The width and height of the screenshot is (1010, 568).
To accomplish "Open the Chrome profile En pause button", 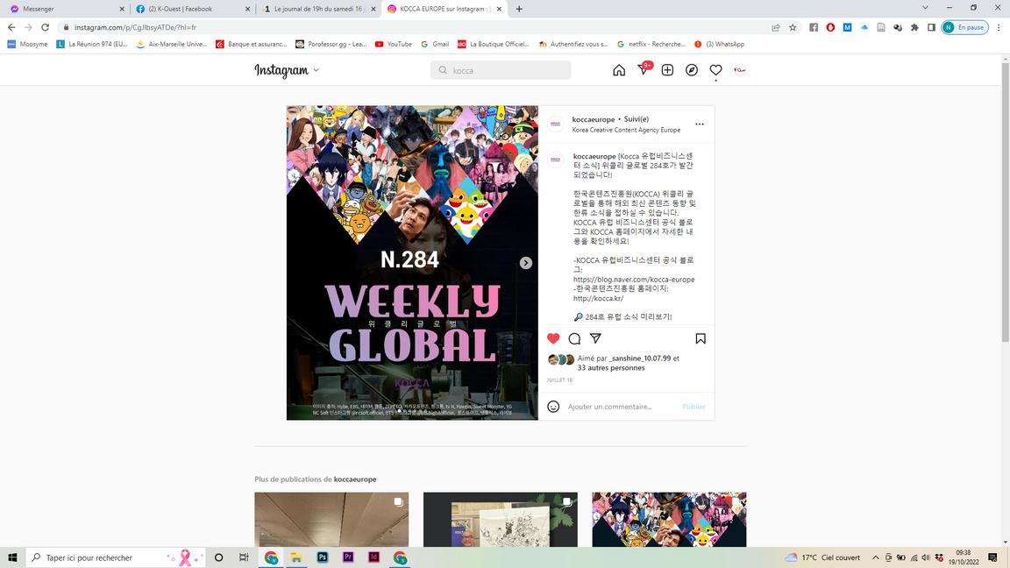I will pyautogui.click(x=964, y=27).
